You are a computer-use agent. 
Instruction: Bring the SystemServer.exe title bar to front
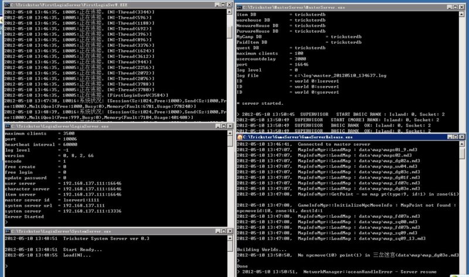click(x=117, y=232)
